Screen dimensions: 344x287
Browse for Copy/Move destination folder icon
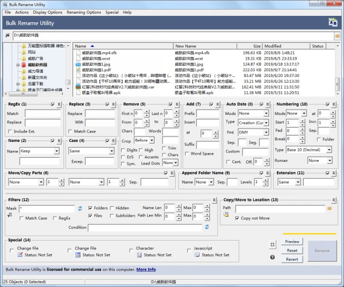tap(330, 208)
